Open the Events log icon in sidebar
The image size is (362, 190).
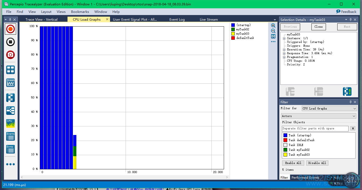pyautogui.click(x=10, y=136)
